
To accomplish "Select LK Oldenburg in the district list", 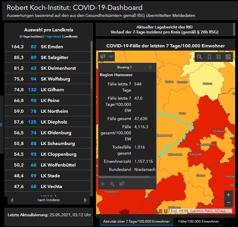I will (47, 133).
